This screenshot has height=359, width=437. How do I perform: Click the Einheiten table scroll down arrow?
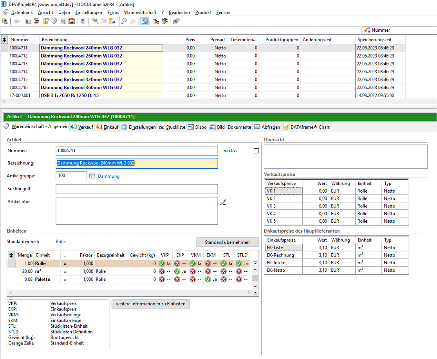255,287
